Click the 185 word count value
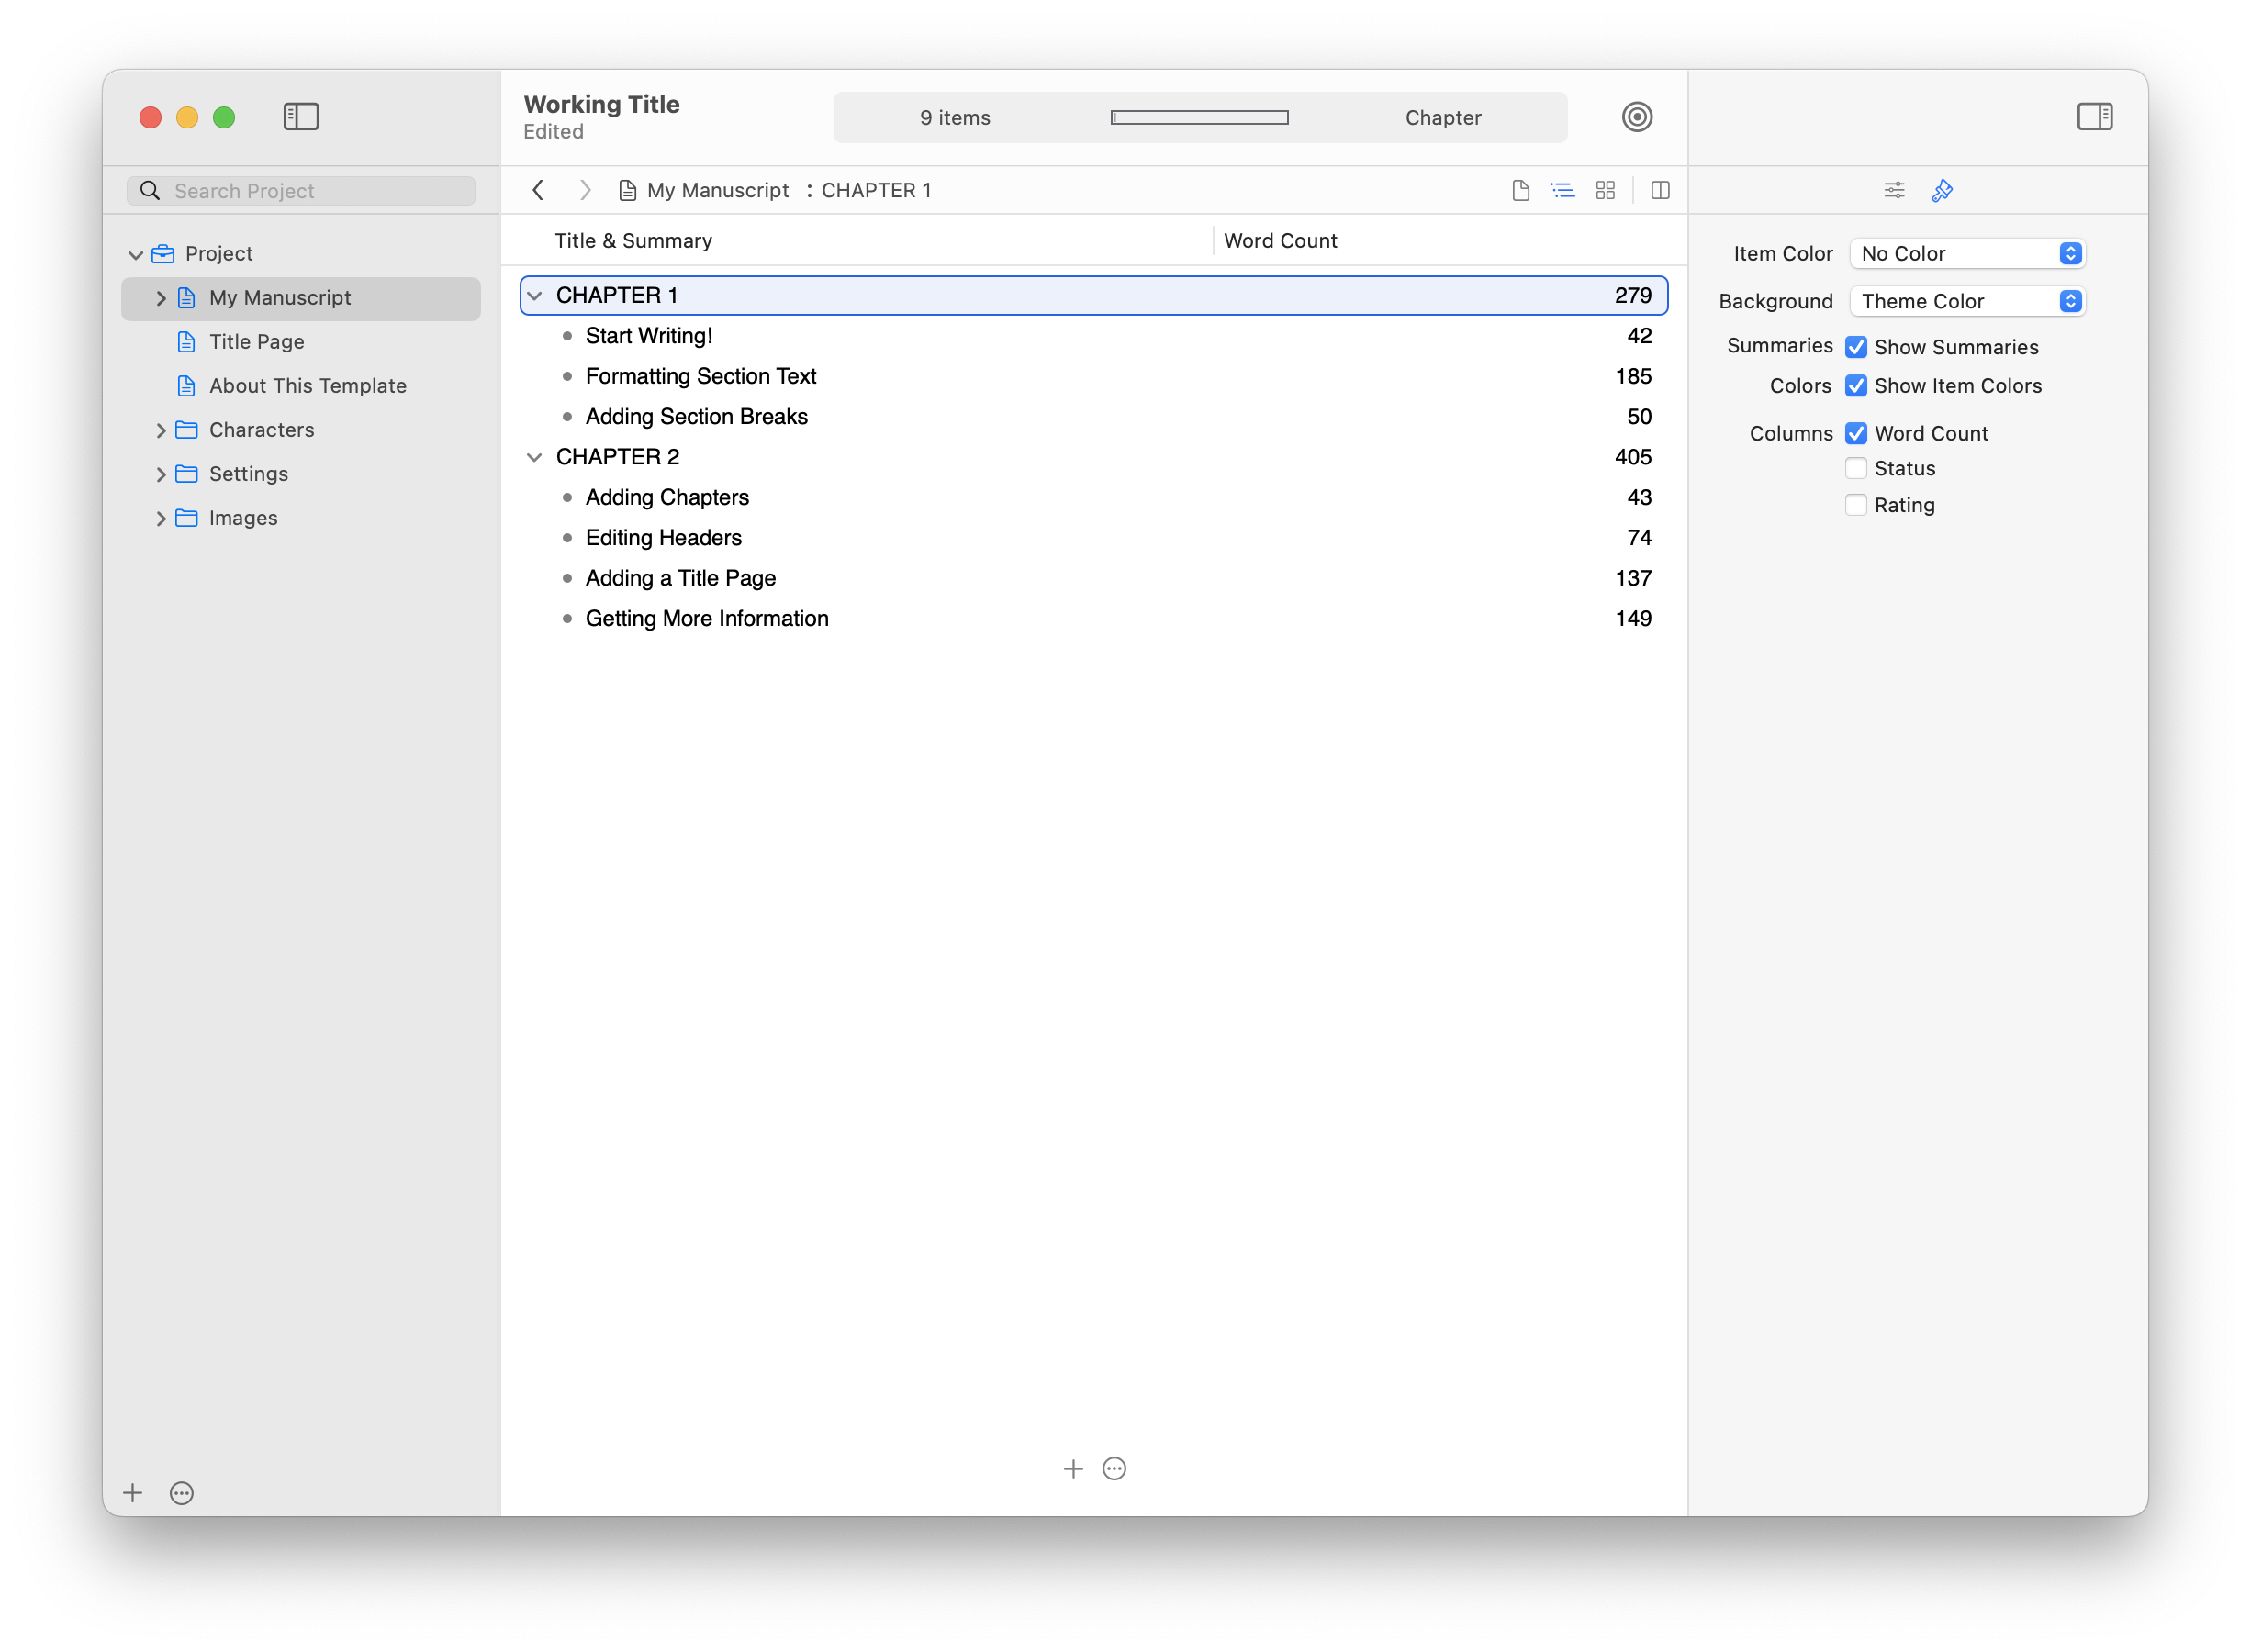This screenshot has height=1652, width=2251. [1632, 376]
